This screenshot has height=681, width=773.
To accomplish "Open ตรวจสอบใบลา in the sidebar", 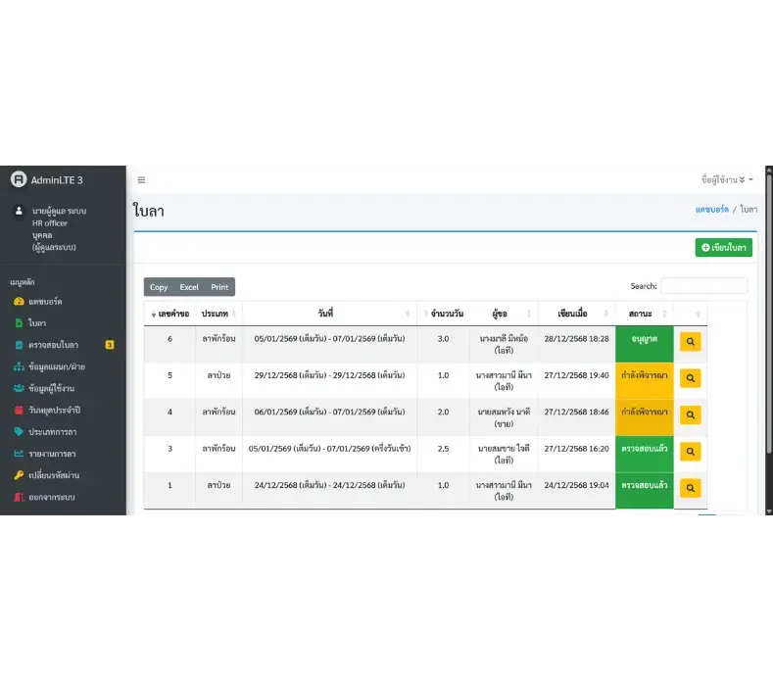I will [54, 344].
